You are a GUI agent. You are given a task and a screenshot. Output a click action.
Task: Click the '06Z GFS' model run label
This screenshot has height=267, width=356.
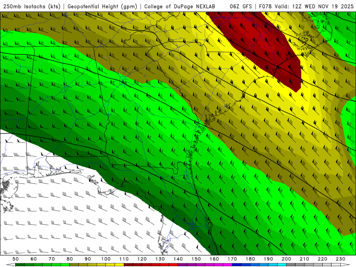pos(241,7)
